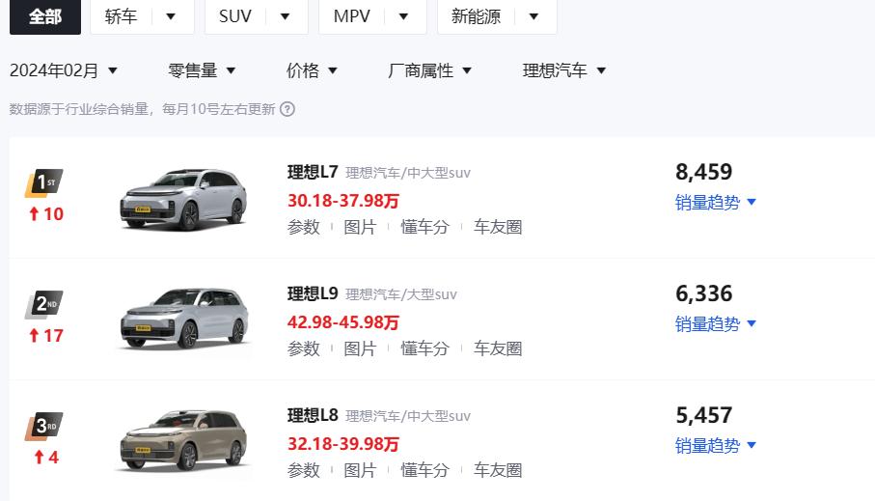875x501 pixels.
Task: Open 懂车分 link for 理想L9
Action: 424,348
